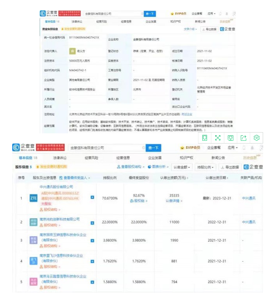Image resolution: width=269 pixels, height=298 pixels.
Task: Expand the blue plus for 南京纯钧创新科技有限公司
Action: point(93,223)
